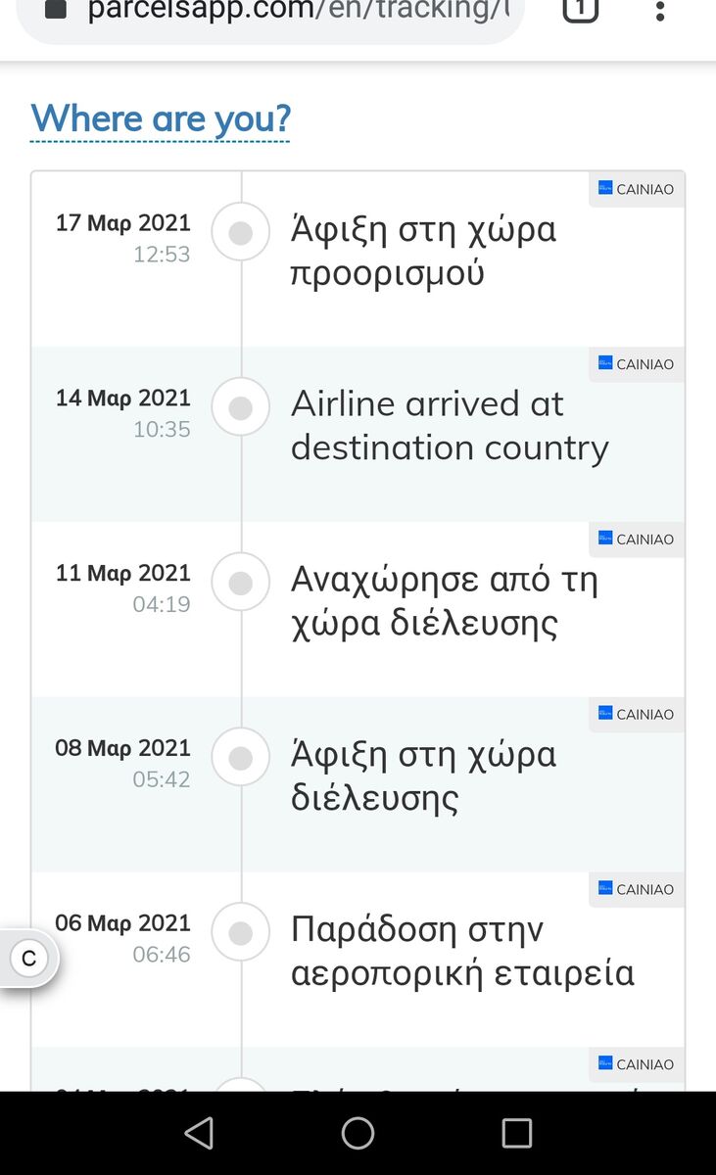This screenshot has width=716, height=1175.
Task: Tap the parcelsapp.com URL address bar
Action: pos(294,11)
